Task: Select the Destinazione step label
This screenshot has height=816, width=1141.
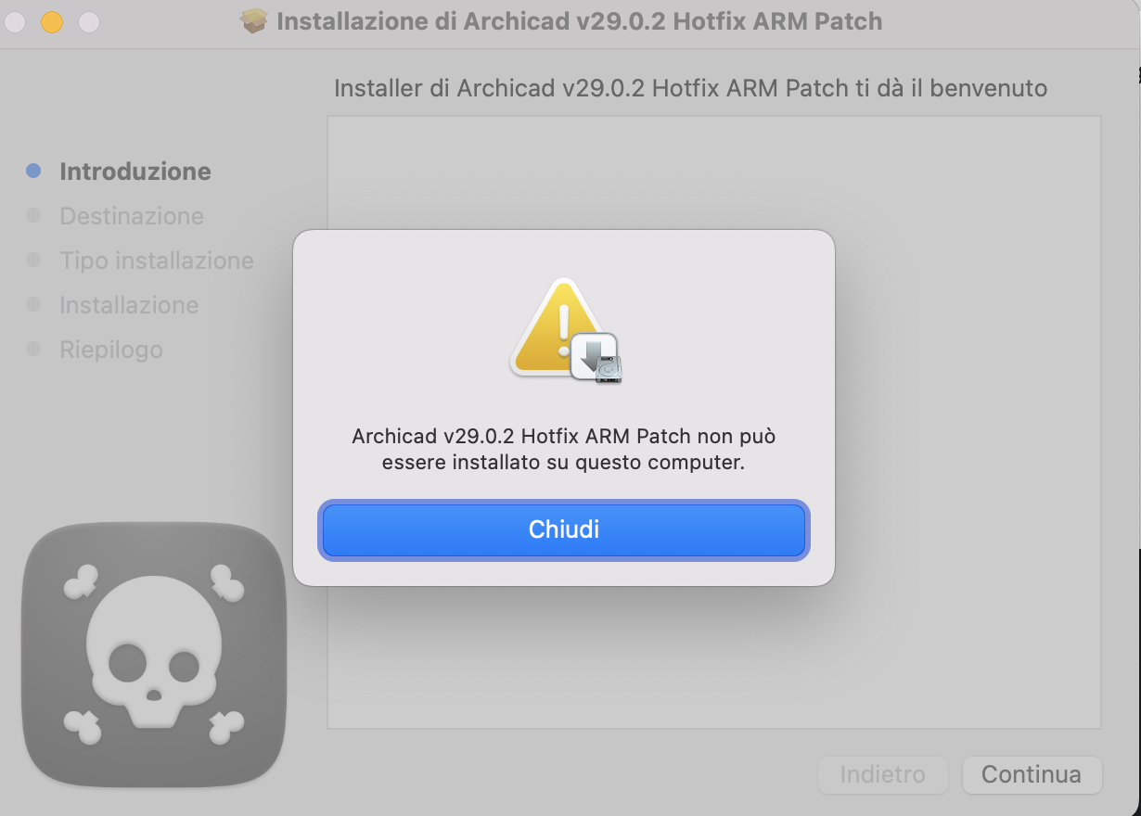Action: [x=132, y=216]
